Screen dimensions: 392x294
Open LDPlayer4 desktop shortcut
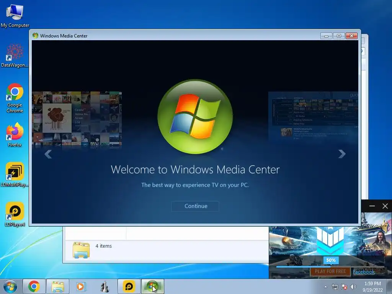pos(15,214)
